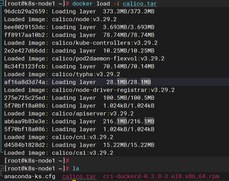Click the 'docker' command word

(83, 3)
